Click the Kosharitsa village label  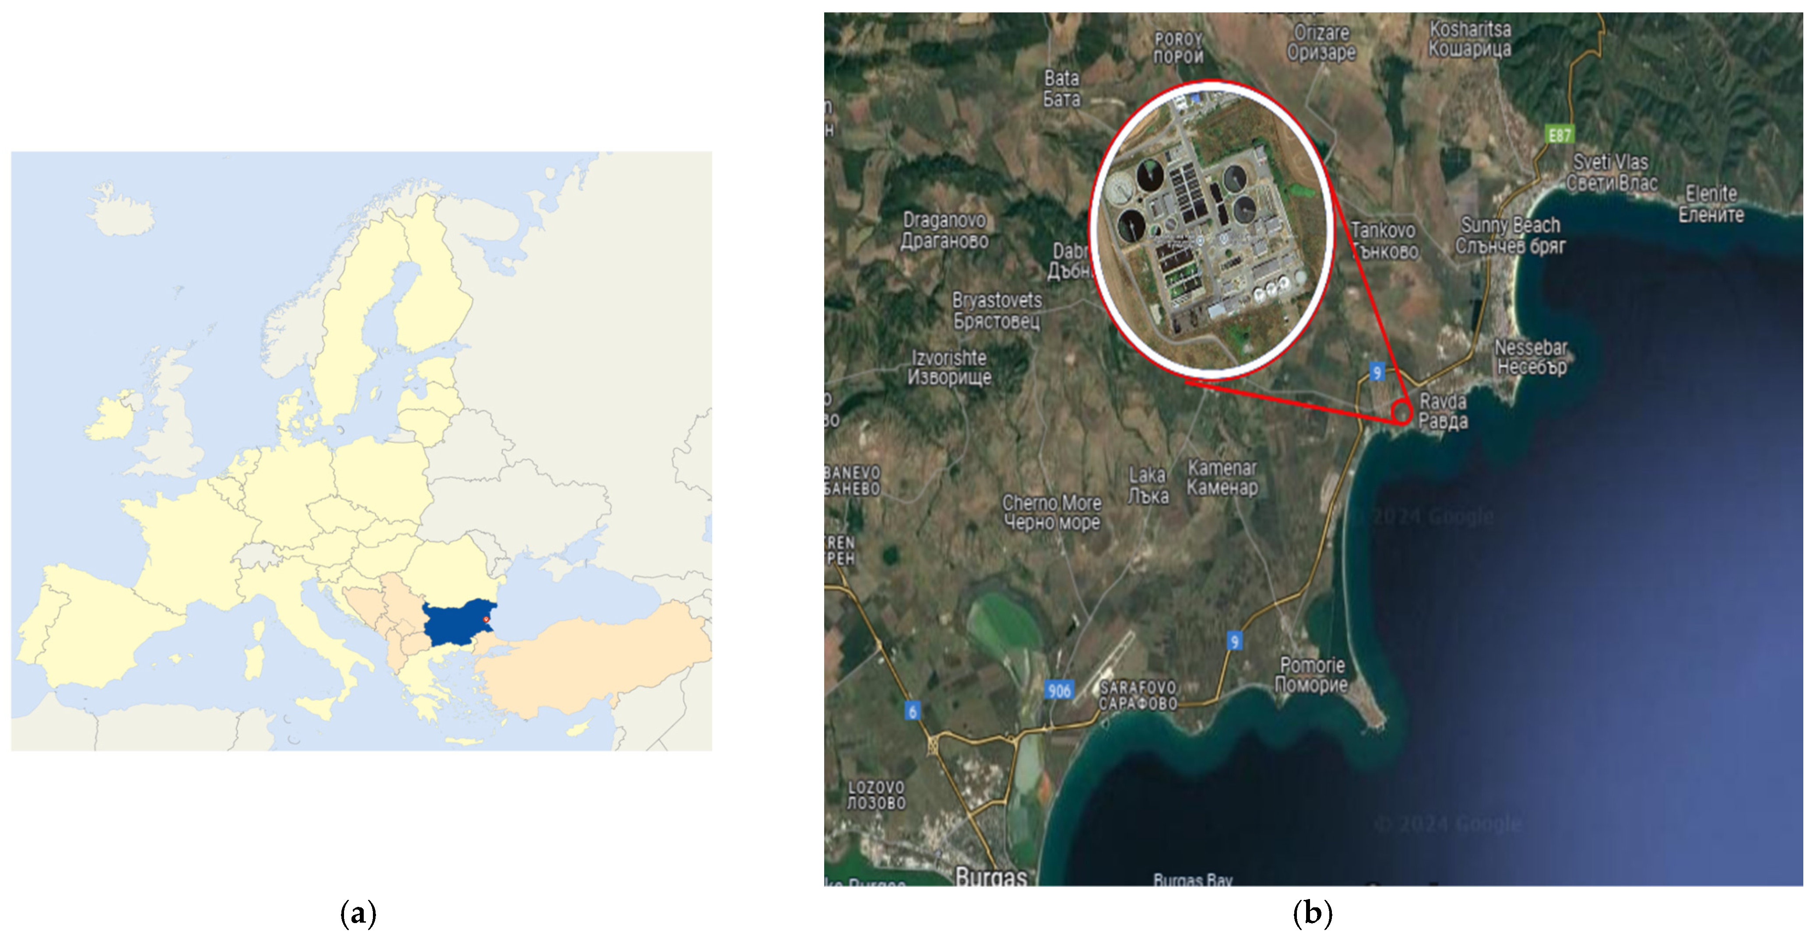pyautogui.click(x=1471, y=39)
